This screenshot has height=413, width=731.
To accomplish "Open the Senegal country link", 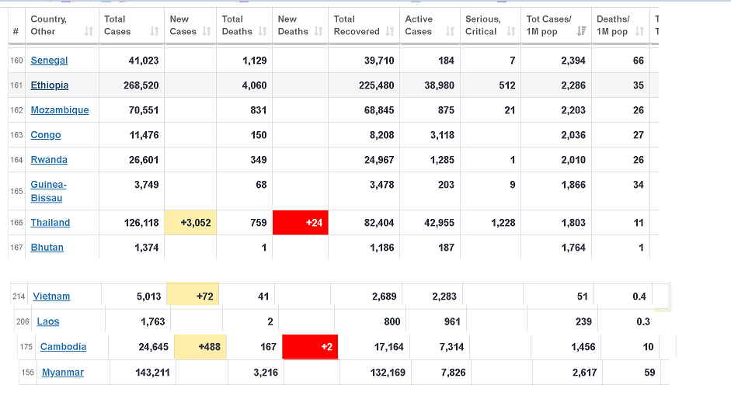I will [x=49, y=61].
